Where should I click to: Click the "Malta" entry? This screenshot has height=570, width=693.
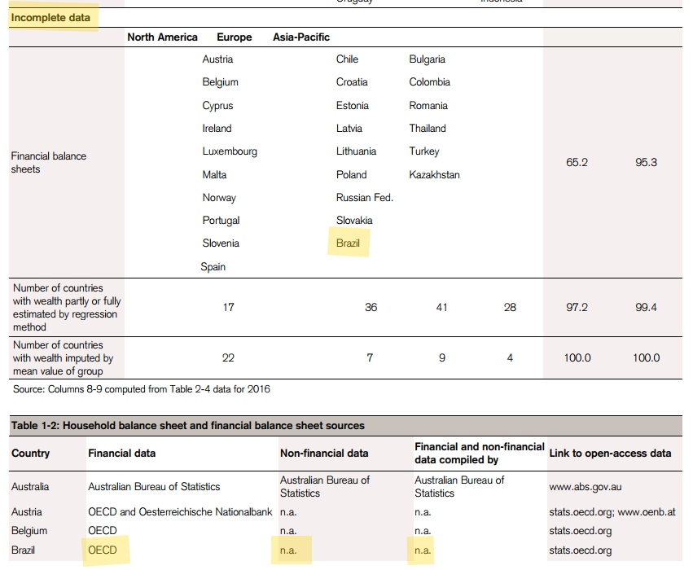coord(214,174)
